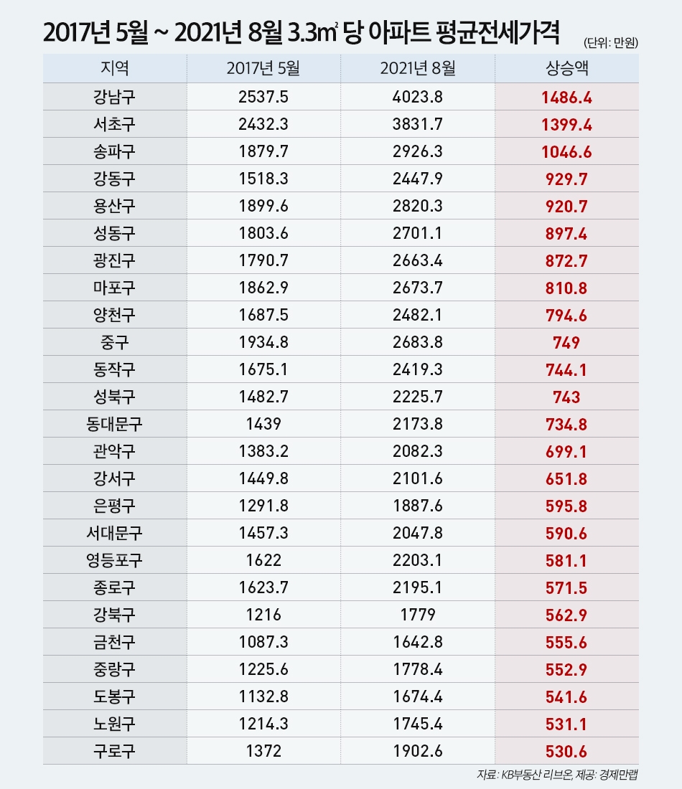This screenshot has height=789, width=682.
Task: Select the 동대문구 region cell
Action: [114, 424]
